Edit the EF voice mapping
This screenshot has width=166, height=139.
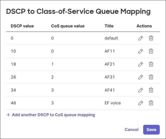coord(141,103)
